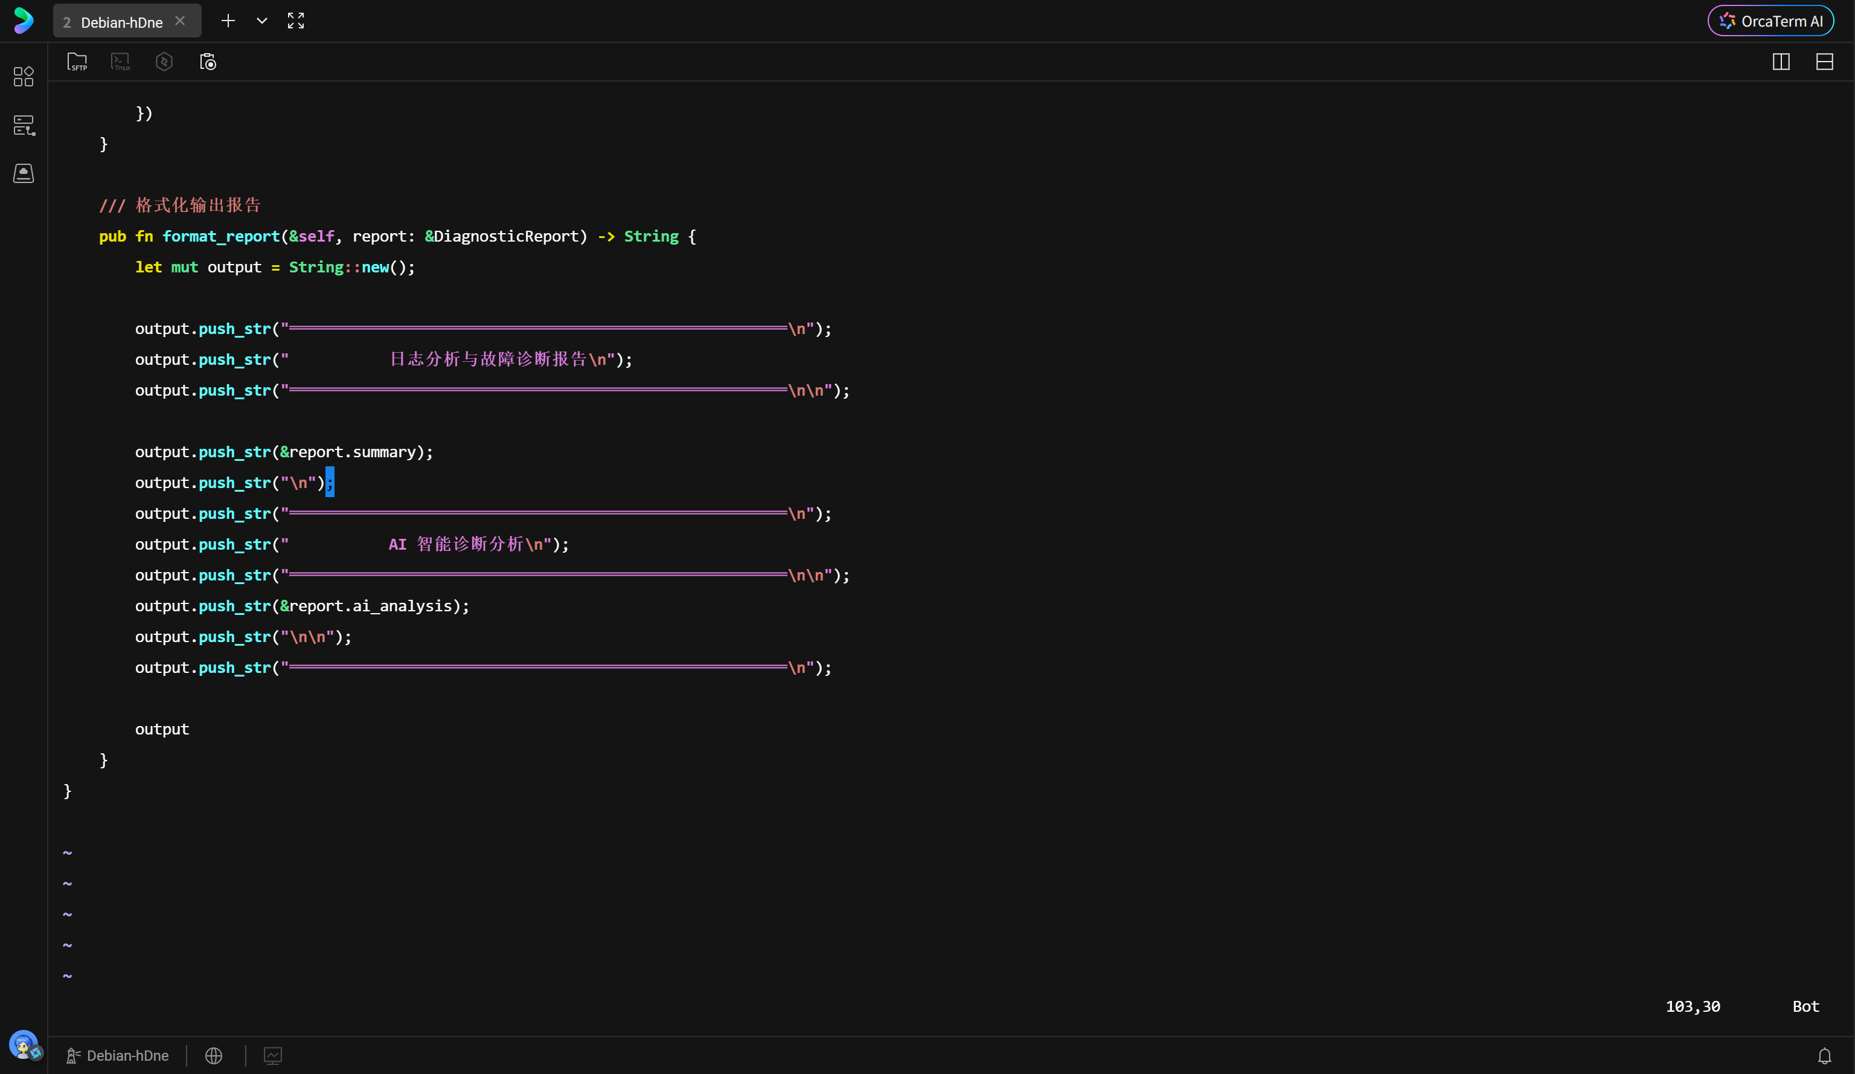Screen dimensions: 1855x1074
Task: Expand the new session dropdown chevron
Action: [262, 21]
